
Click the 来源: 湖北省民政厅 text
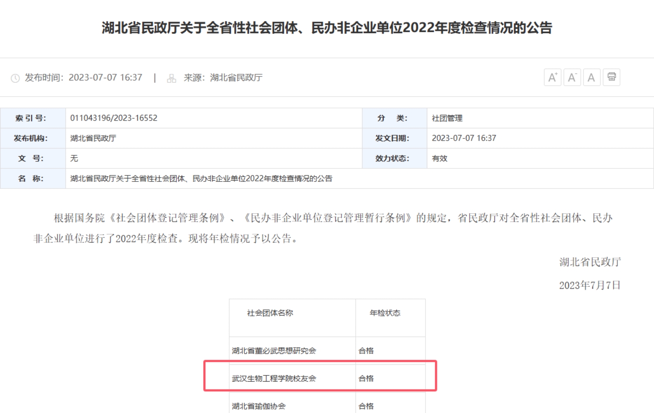(223, 77)
